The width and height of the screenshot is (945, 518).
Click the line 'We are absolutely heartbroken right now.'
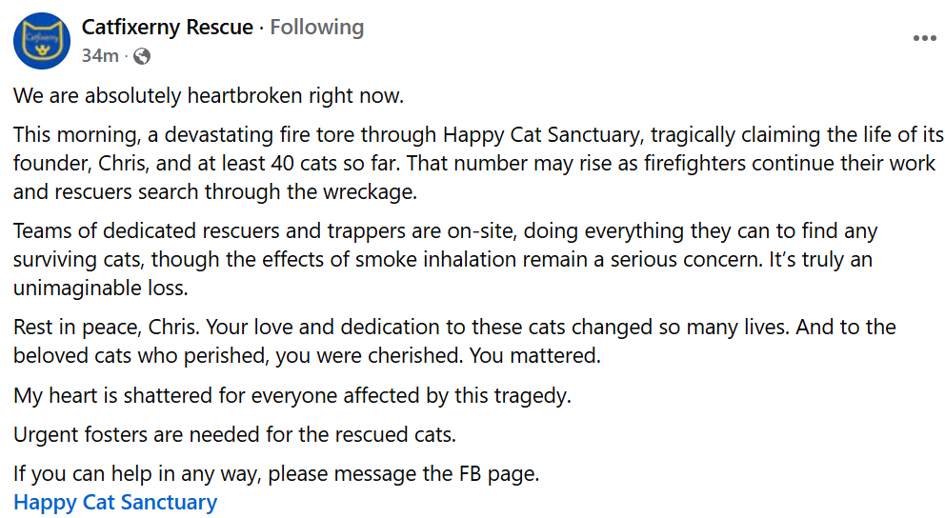[209, 96]
